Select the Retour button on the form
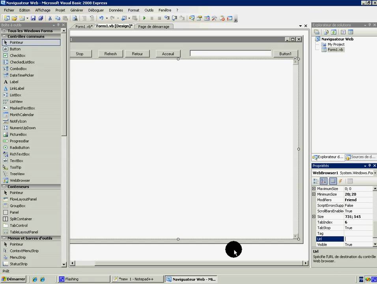 pyautogui.click(x=137, y=54)
